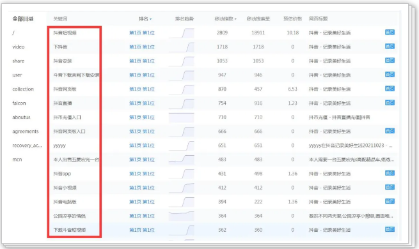
Task: Click the estimated price 1.23
Action: tap(292, 103)
